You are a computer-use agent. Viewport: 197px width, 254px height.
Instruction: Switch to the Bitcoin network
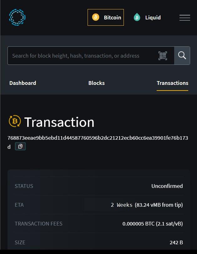click(x=106, y=17)
